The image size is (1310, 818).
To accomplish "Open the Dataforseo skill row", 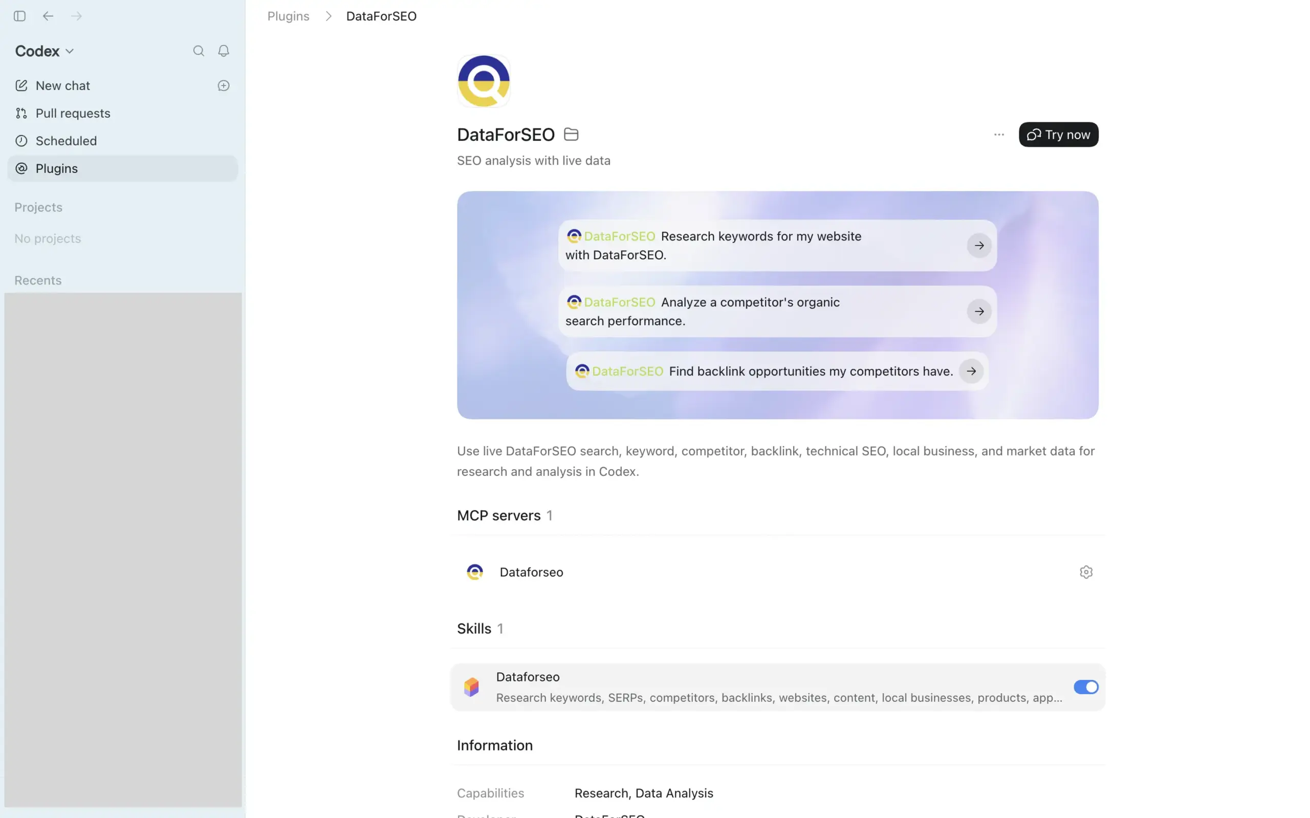I will pos(777,687).
